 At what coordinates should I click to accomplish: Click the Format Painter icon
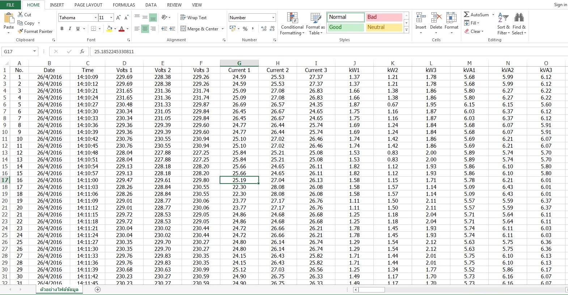point(21,31)
